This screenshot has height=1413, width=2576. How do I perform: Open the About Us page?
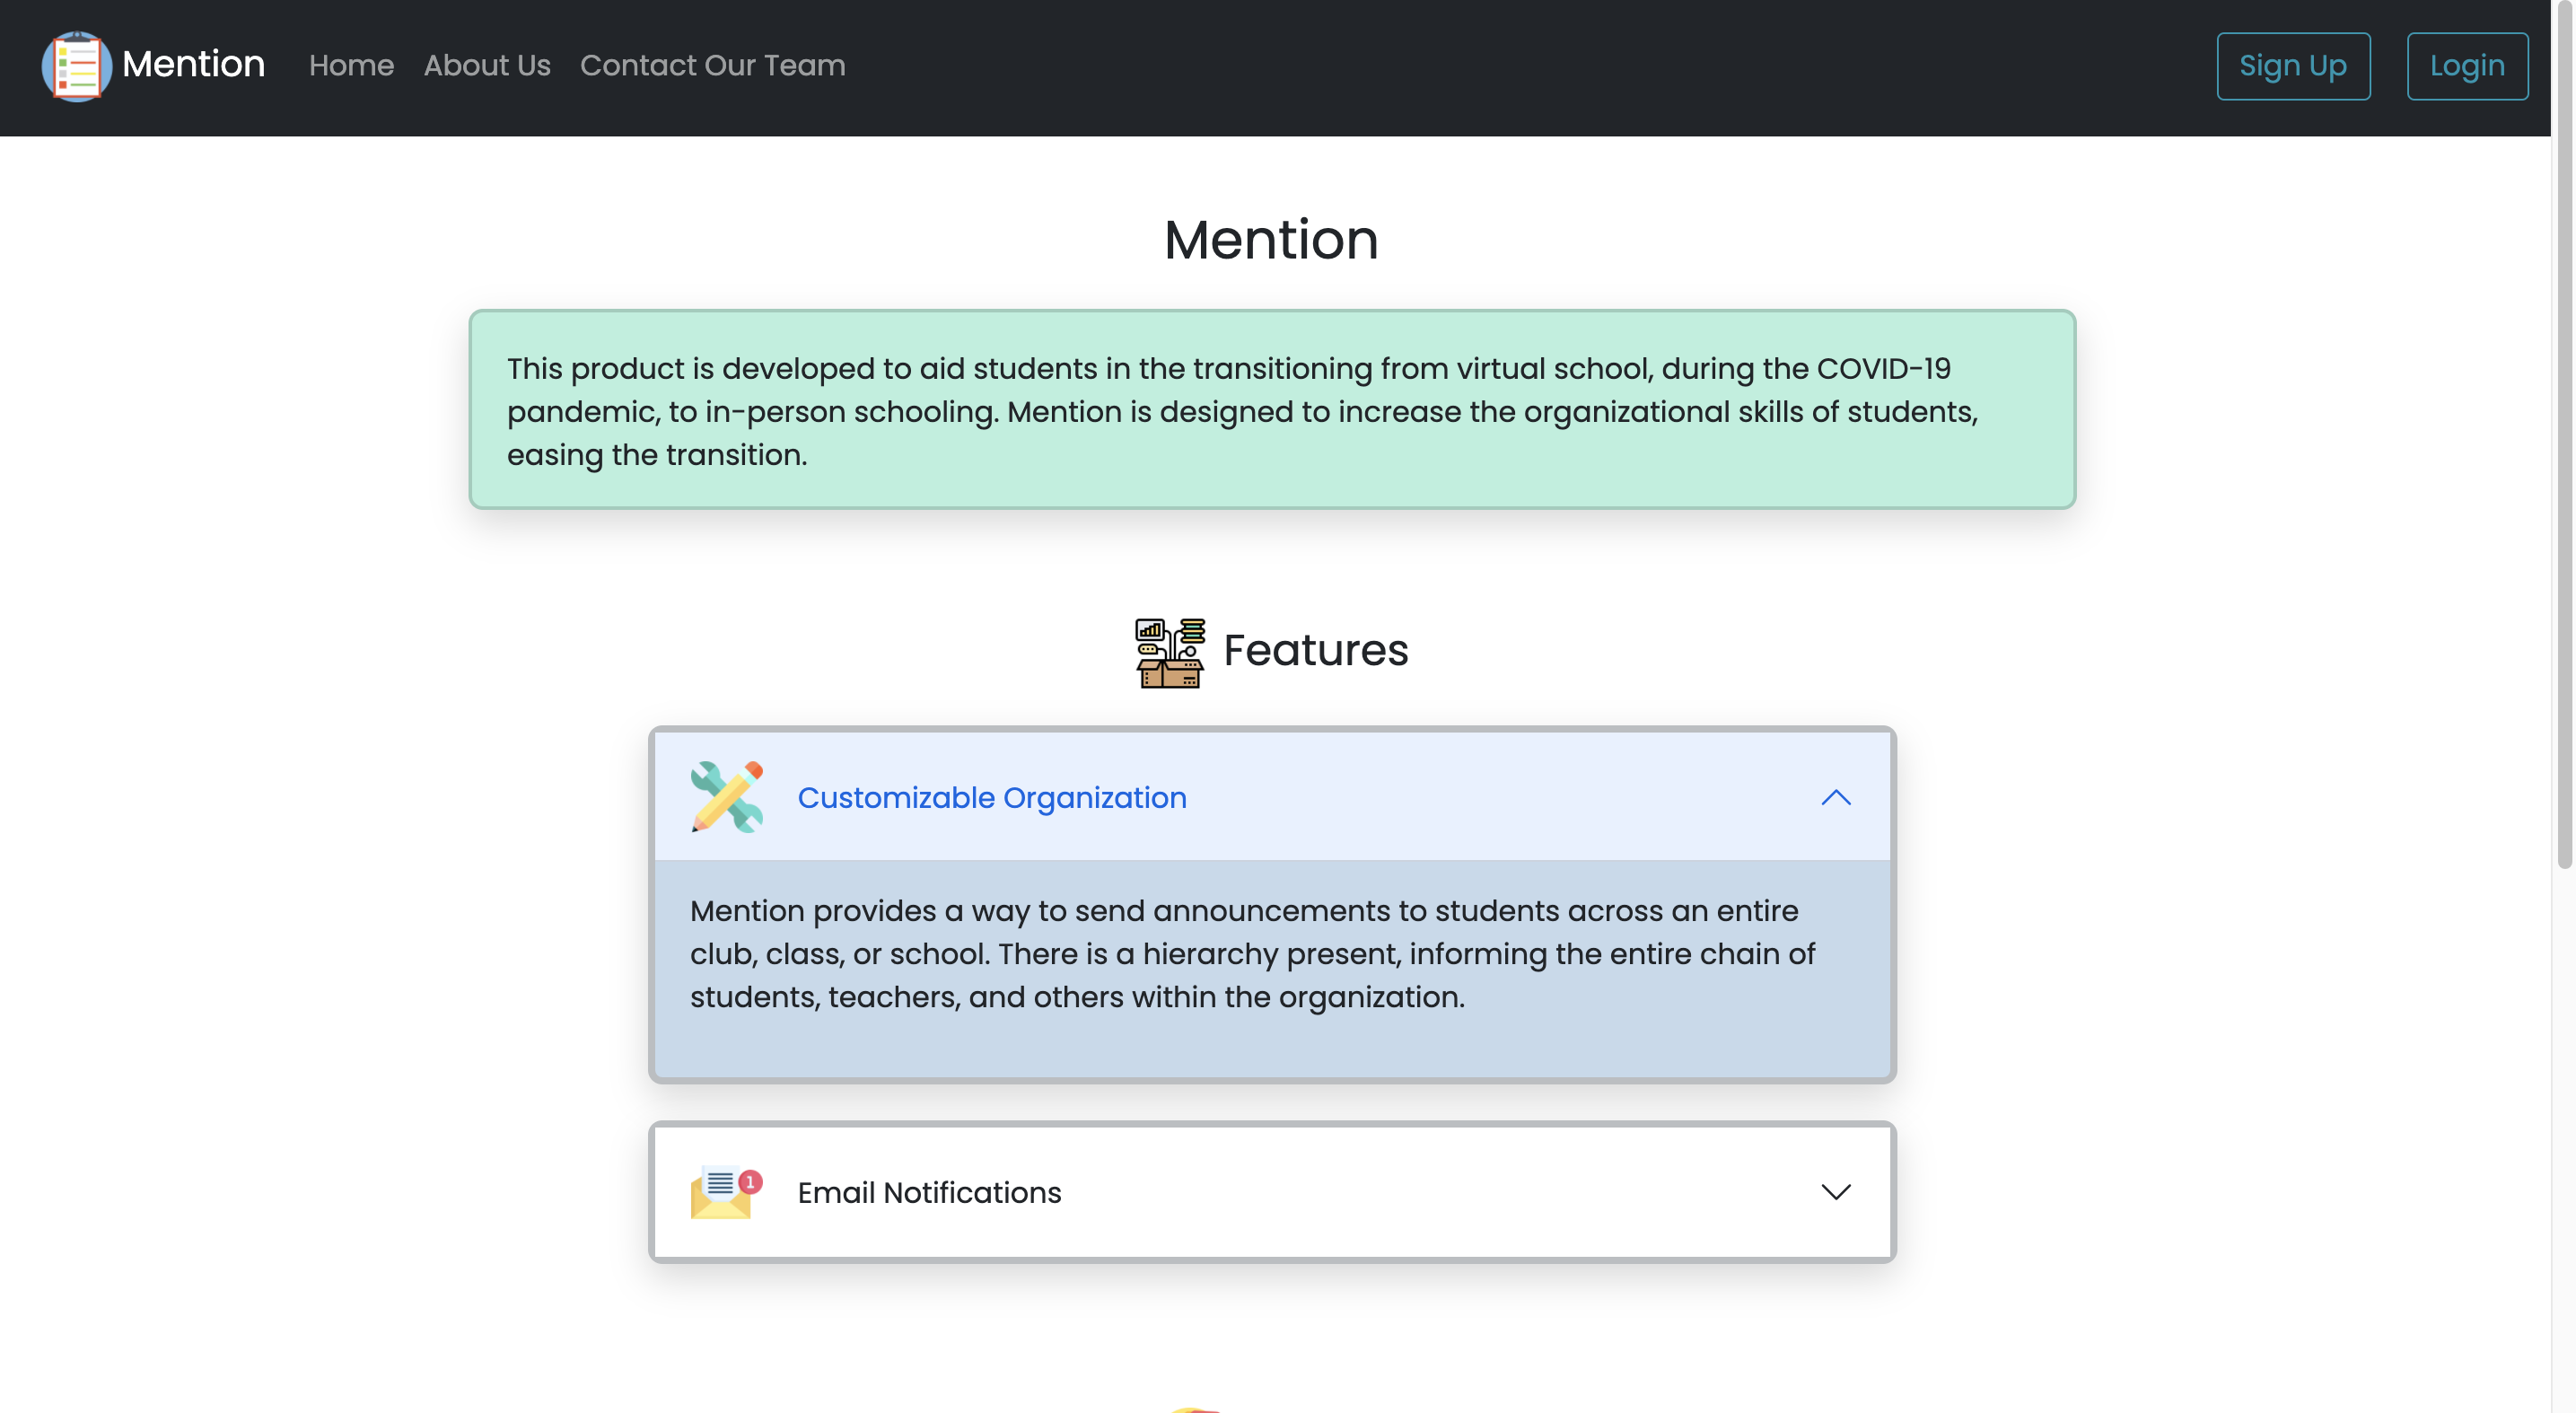tap(487, 66)
